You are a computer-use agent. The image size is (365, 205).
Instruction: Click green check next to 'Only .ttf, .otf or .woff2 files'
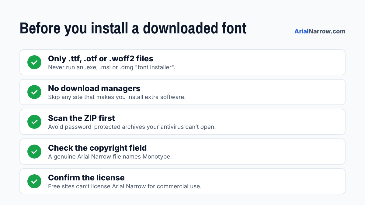[34, 62]
